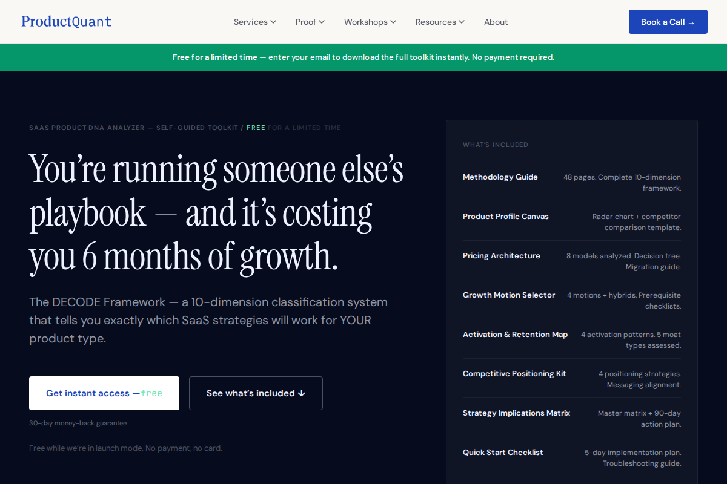Viewport: 727px width, 484px height.
Task: Open the Services menu
Action: click(x=250, y=22)
